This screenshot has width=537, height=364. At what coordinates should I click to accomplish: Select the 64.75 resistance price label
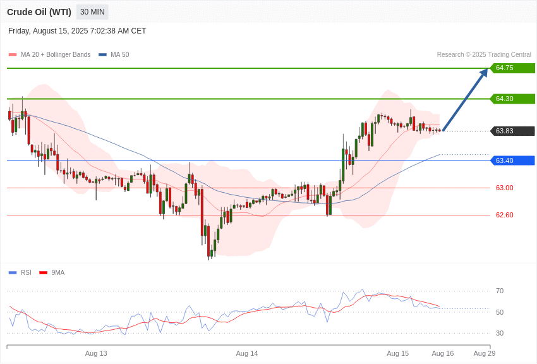(x=513, y=68)
